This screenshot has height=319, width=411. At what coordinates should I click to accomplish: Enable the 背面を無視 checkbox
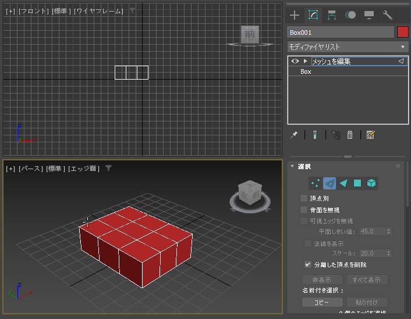point(304,210)
